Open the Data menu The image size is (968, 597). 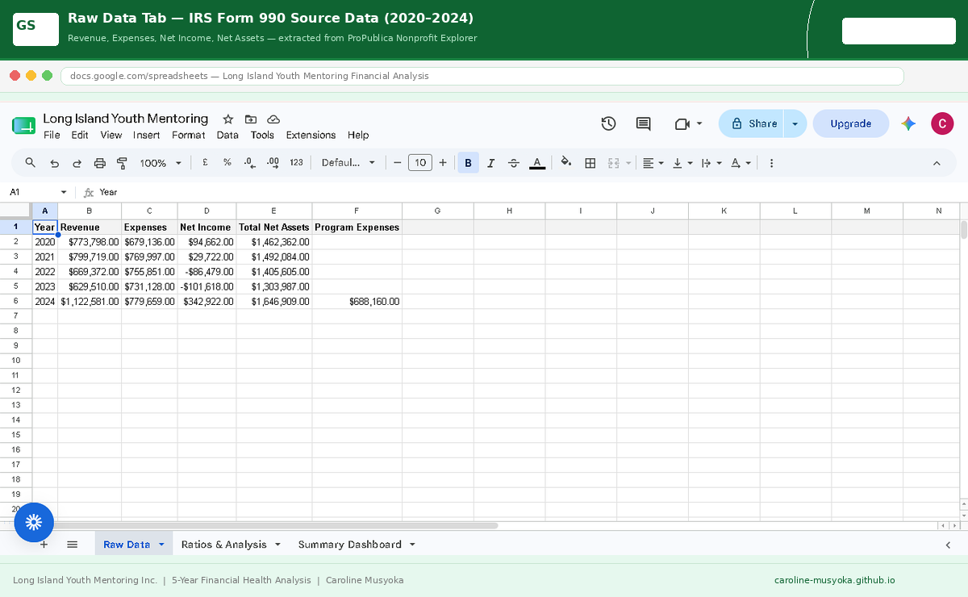(x=227, y=136)
